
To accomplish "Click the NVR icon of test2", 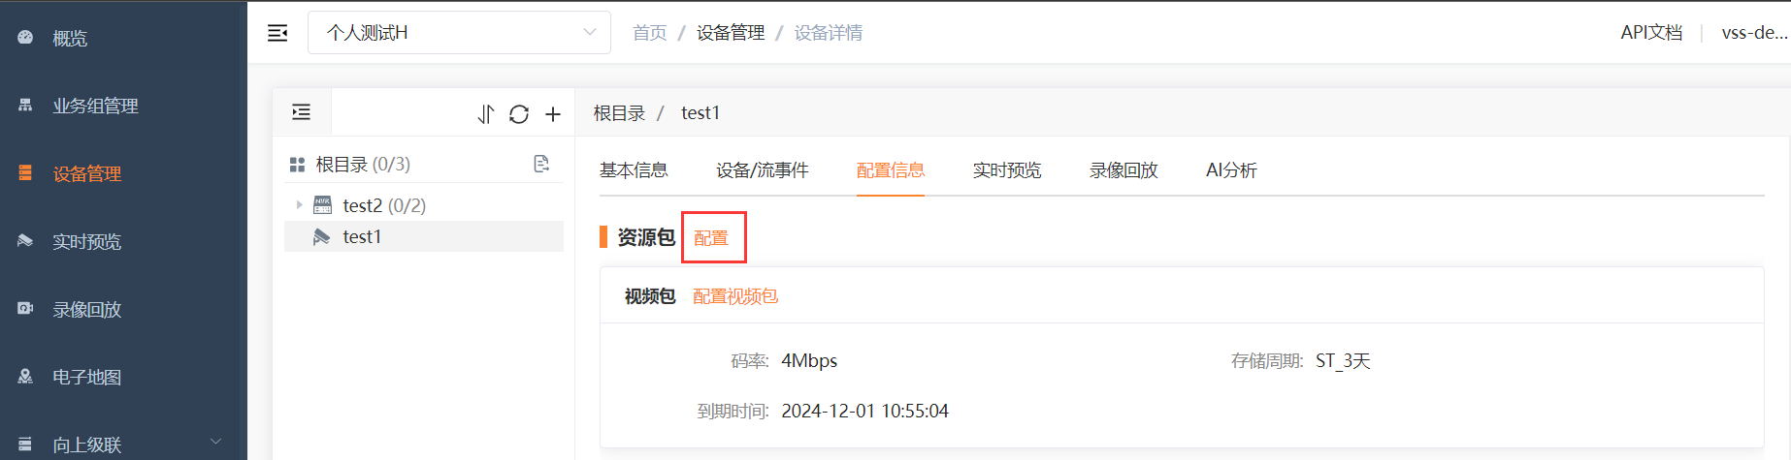I will coord(322,205).
